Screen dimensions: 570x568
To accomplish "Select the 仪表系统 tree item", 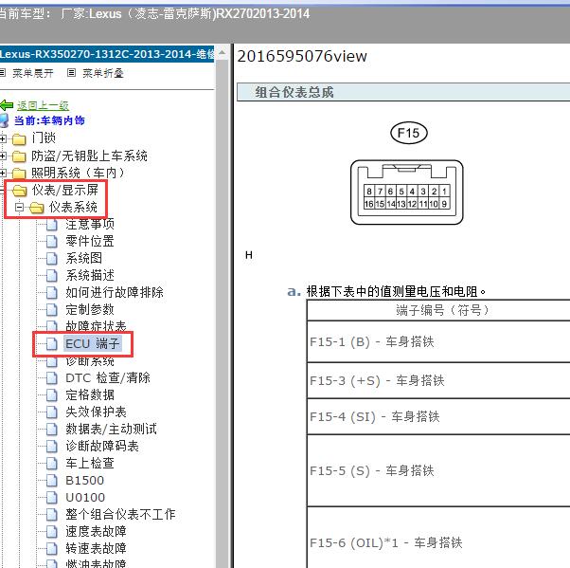I will click(73, 207).
